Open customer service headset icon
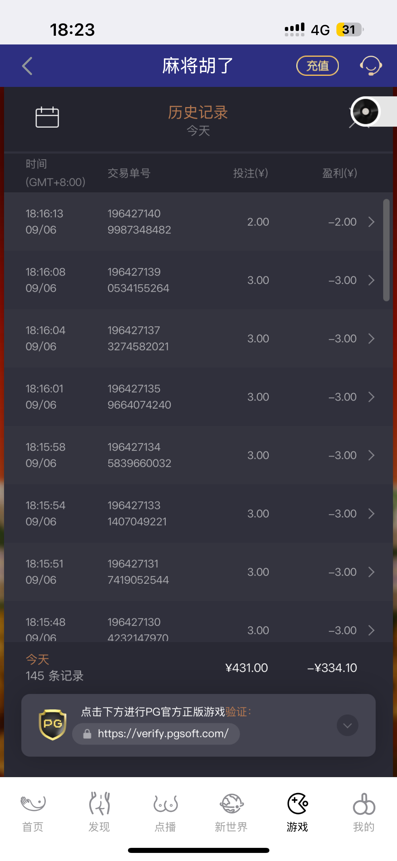397x861 pixels. [x=371, y=66]
